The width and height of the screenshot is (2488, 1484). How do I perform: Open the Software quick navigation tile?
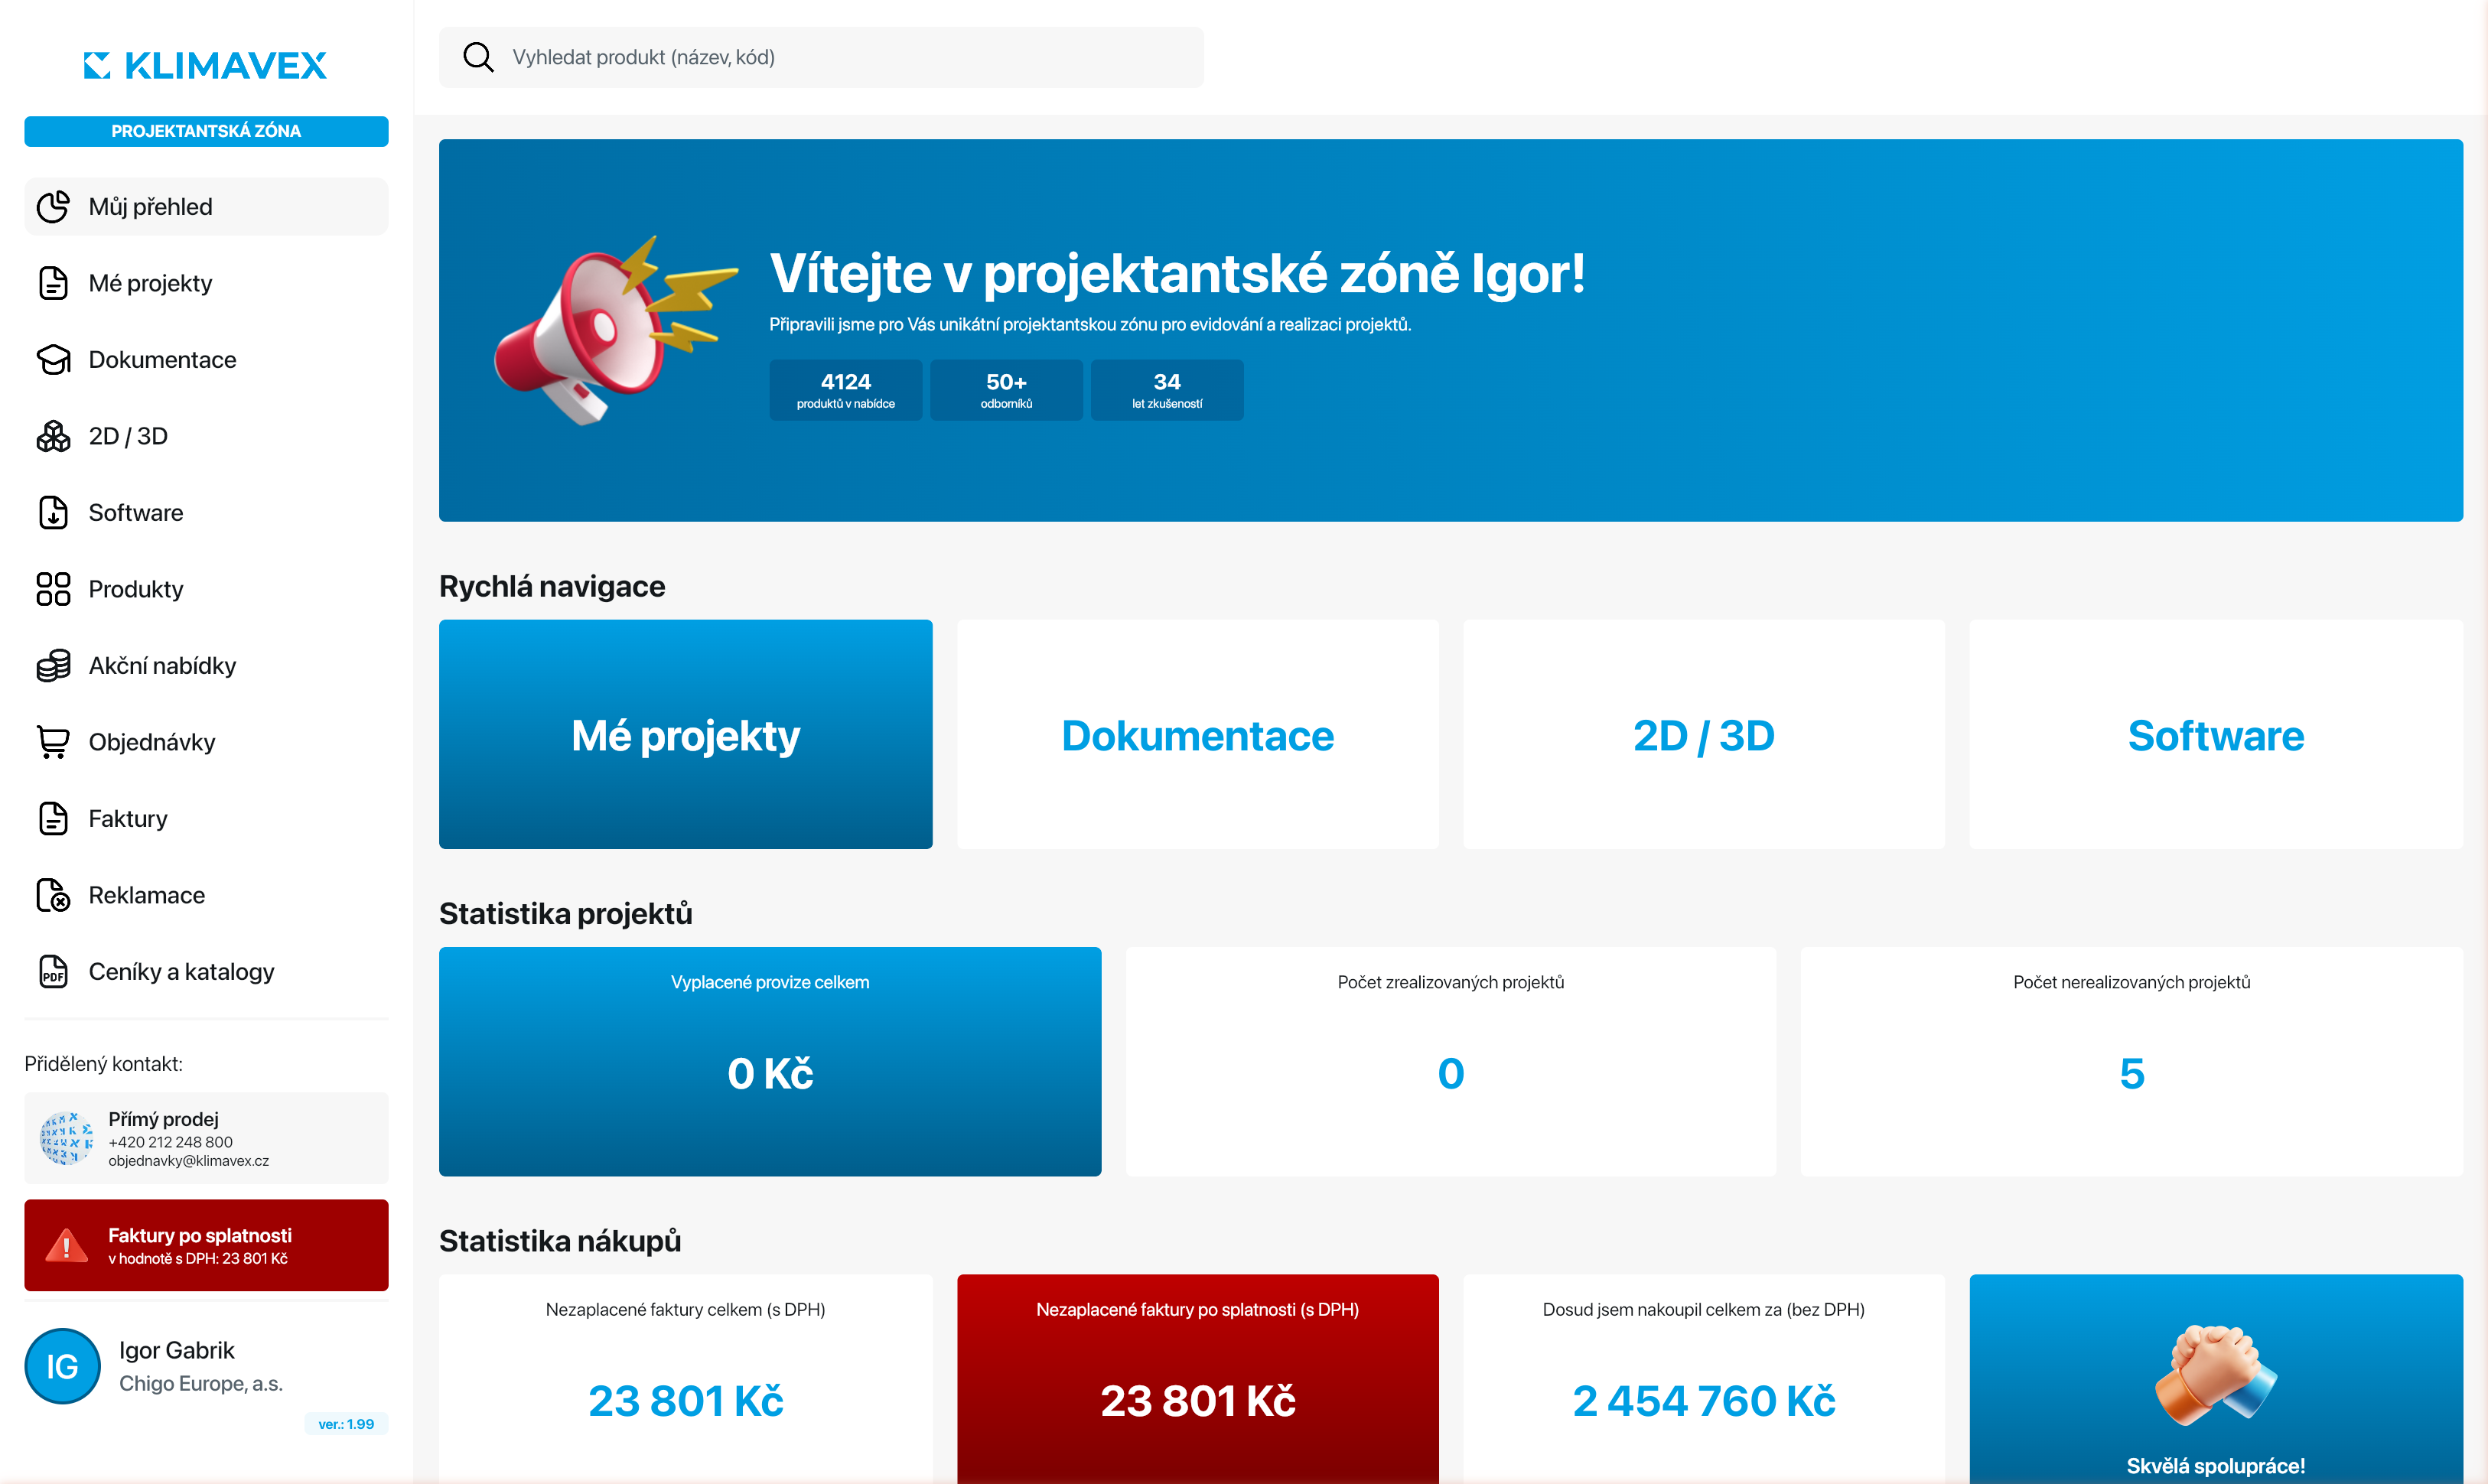click(x=2215, y=734)
